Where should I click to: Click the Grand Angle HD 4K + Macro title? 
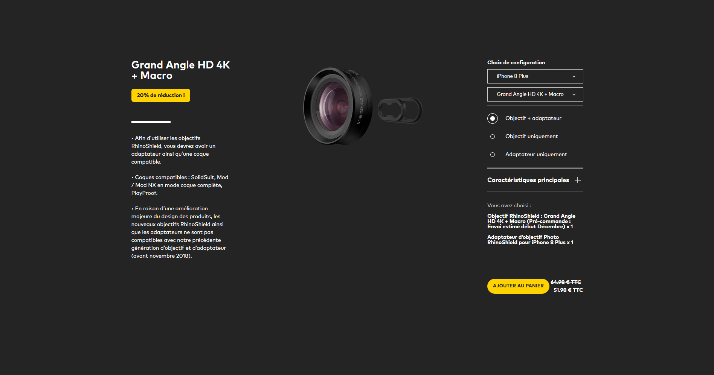(181, 70)
